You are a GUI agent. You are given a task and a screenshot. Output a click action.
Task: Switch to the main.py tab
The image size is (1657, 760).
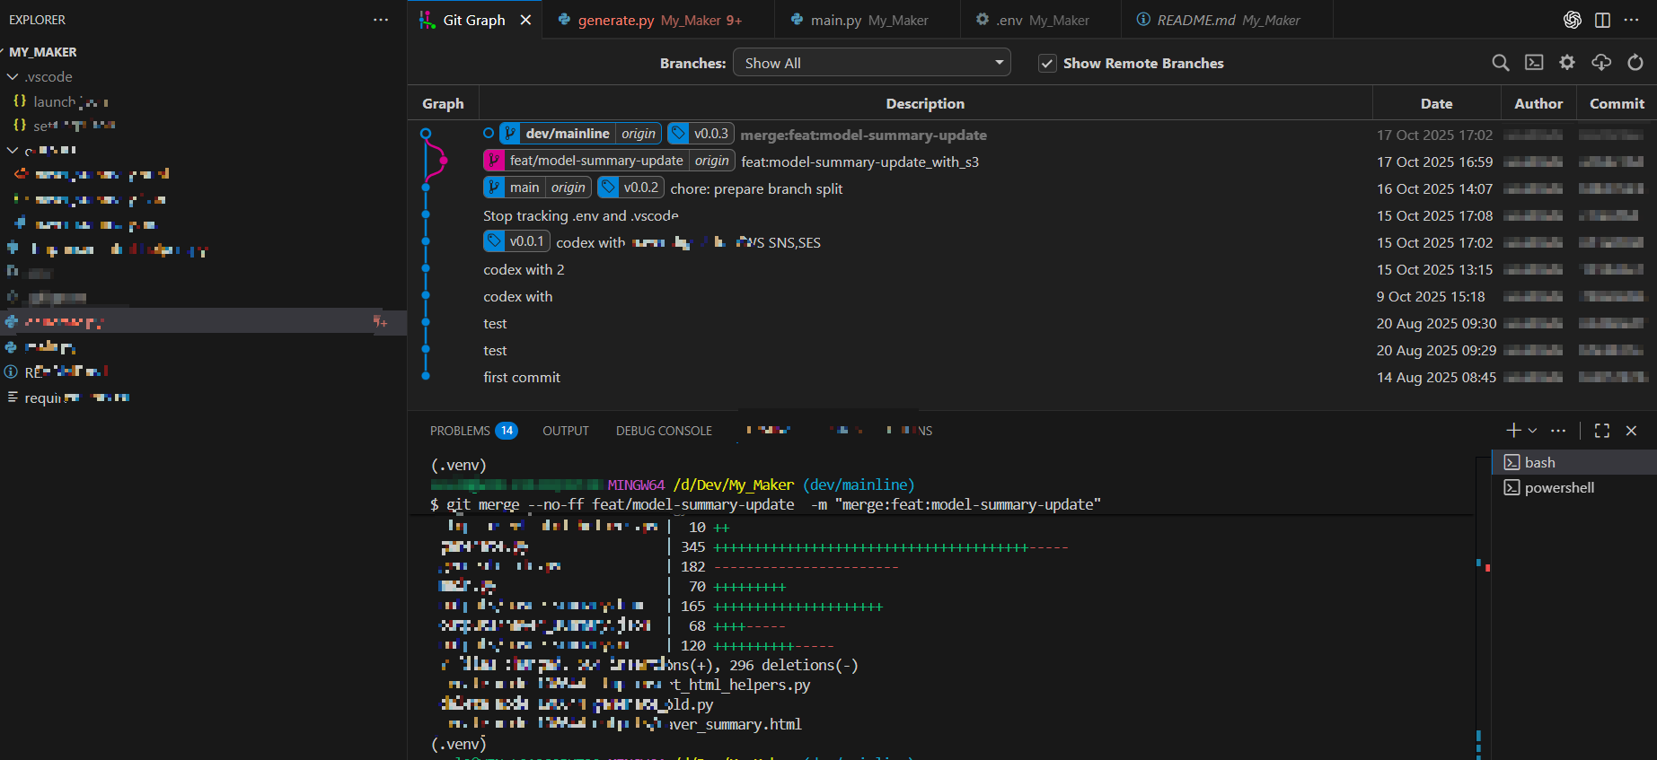coord(868,20)
